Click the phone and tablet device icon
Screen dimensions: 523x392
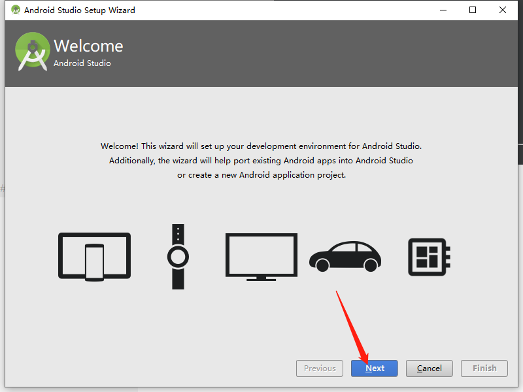pyautogui.click(x=94, y=257)
